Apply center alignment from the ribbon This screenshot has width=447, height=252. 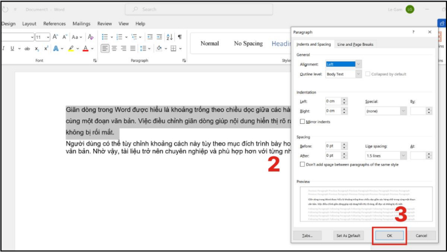(x=114, y=49)
